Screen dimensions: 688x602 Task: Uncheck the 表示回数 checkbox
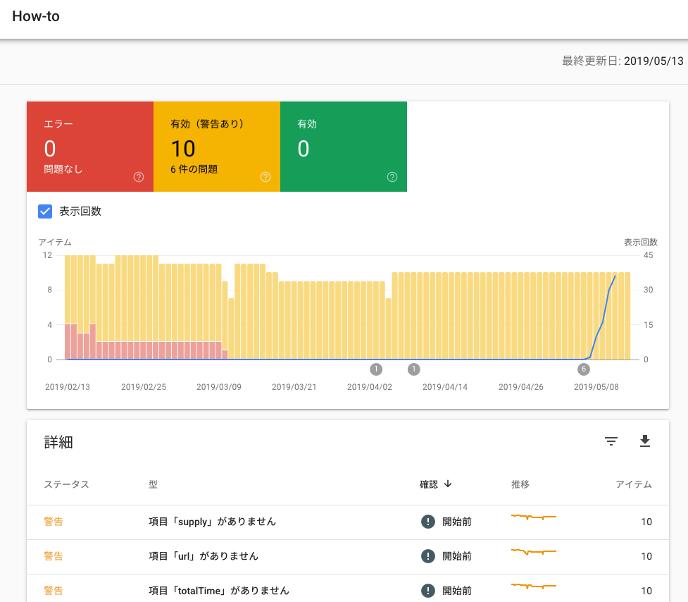(45, 211)
